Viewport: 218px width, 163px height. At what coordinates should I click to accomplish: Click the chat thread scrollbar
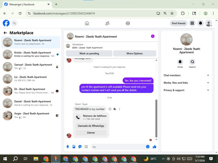[x=157, y=118]
